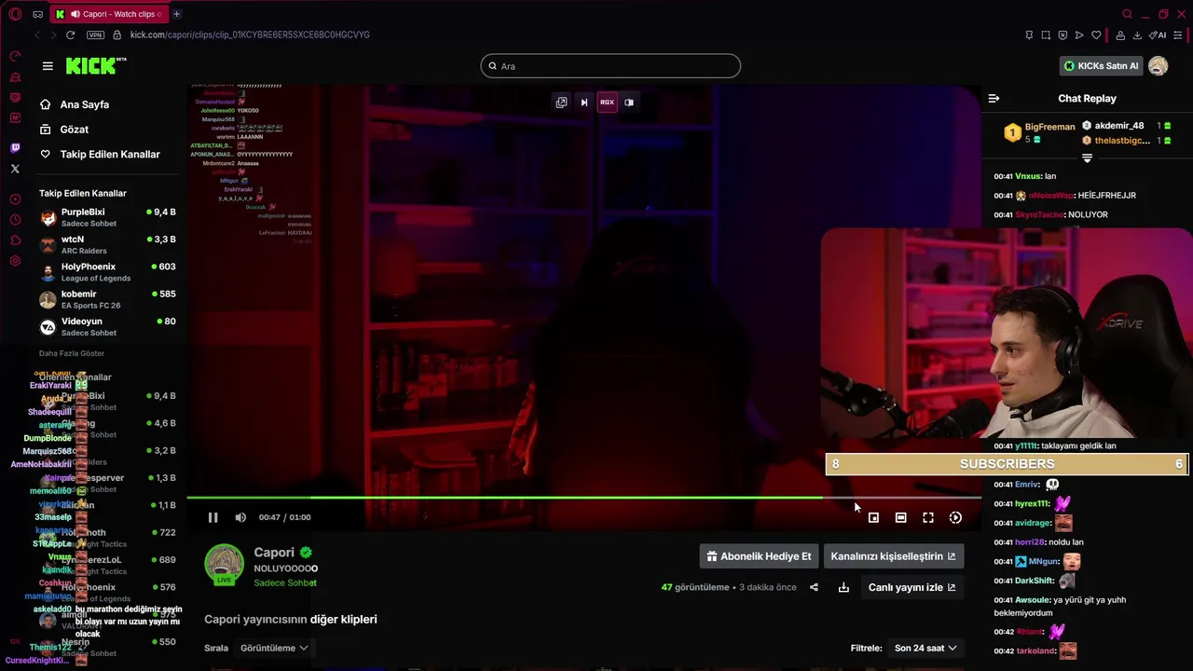Click the skip-next overlay icon
Screen dimensions: 1193x671
(584, 103)
